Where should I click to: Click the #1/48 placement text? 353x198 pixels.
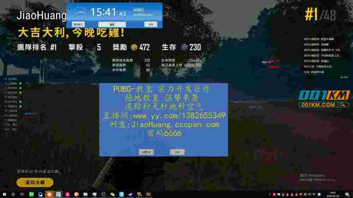click(321, 14)
